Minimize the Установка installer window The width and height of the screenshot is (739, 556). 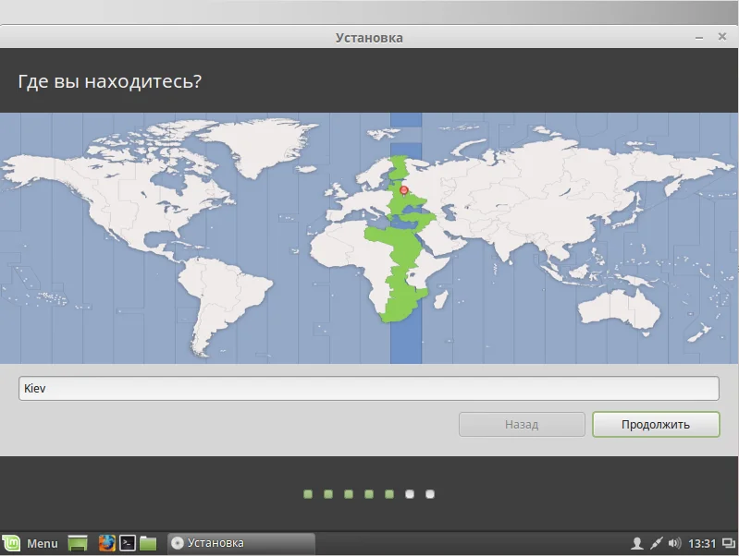coord(699,37)
